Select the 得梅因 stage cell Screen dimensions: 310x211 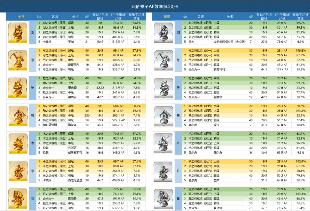(x=72, y=97)
